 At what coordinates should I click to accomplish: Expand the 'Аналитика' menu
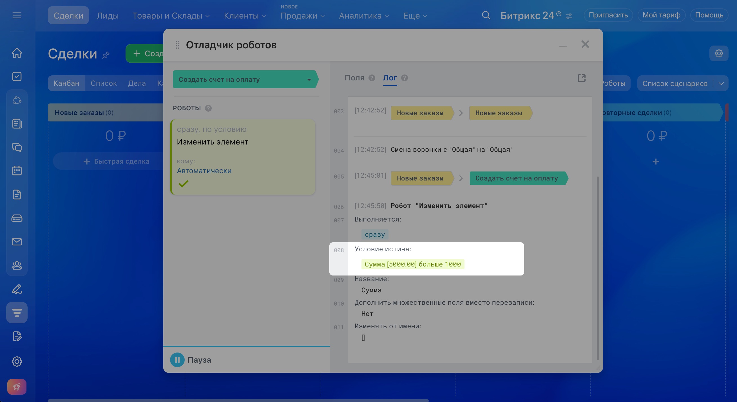point(364,16)
